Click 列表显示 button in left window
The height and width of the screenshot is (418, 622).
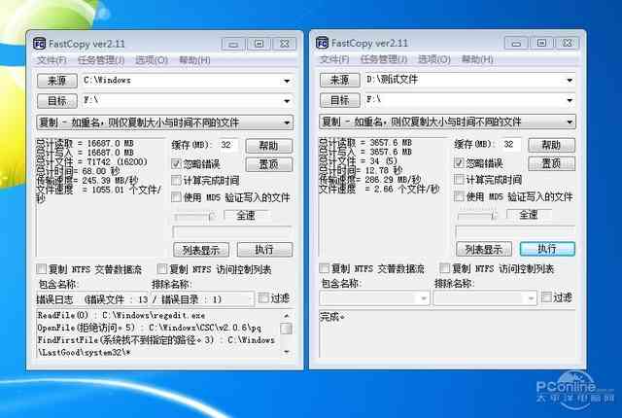(201, 250)
